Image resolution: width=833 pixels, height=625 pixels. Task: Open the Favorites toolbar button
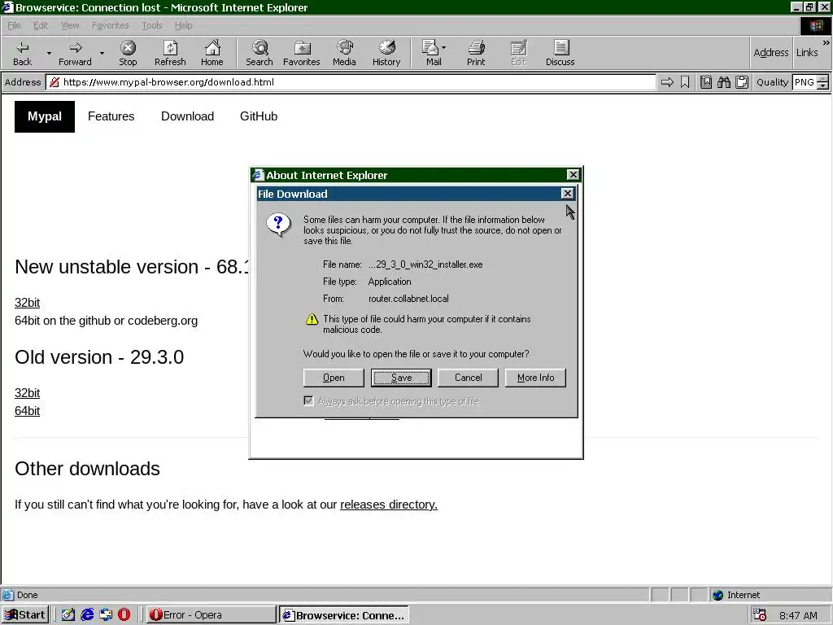click(x=301, y=53)
